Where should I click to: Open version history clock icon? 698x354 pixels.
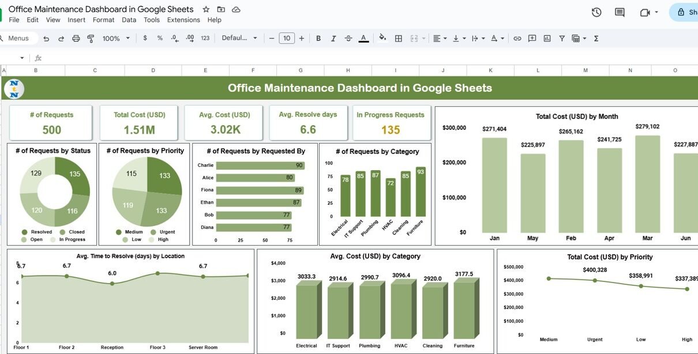(596, 12)
